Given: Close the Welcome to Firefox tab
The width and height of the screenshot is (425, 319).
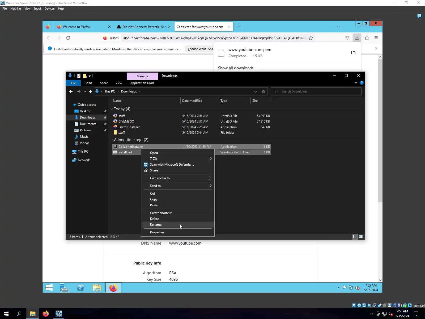Looking at the screenshot, I should coord(109,27).
